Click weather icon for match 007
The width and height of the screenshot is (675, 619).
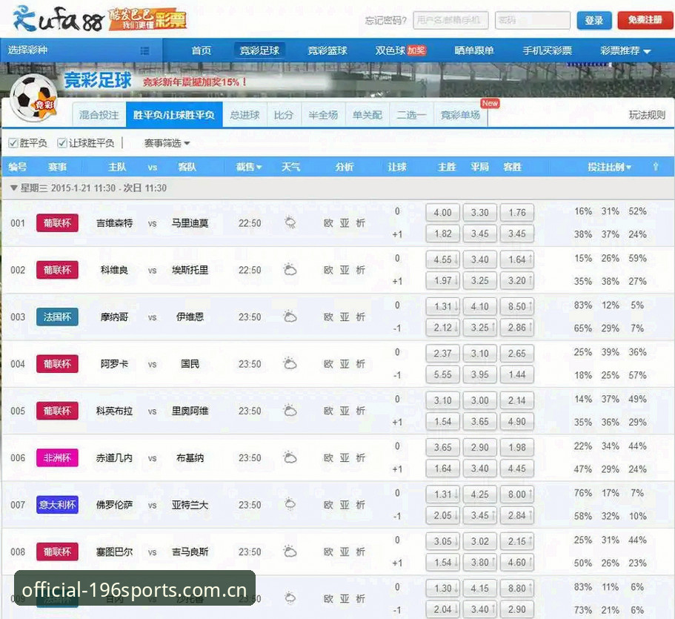point(290,504)
